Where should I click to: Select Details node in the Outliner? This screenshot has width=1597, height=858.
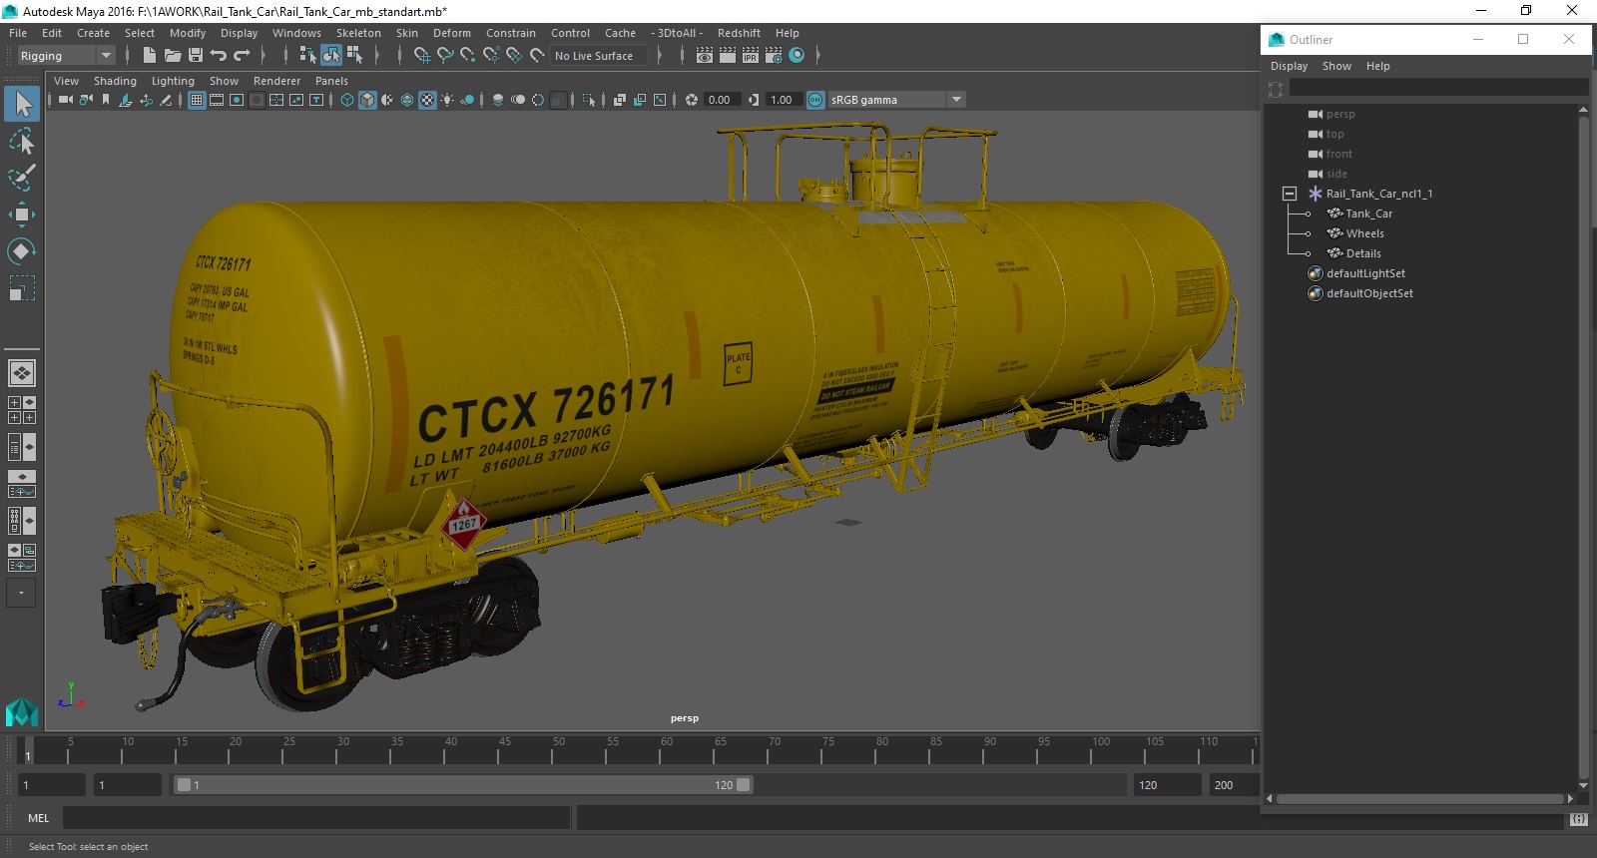1363,253
